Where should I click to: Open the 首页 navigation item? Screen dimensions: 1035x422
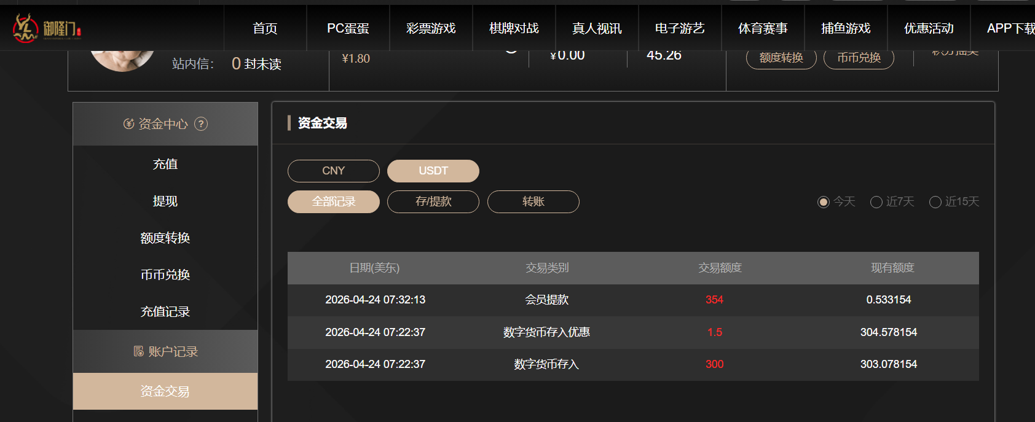(265, 28)
